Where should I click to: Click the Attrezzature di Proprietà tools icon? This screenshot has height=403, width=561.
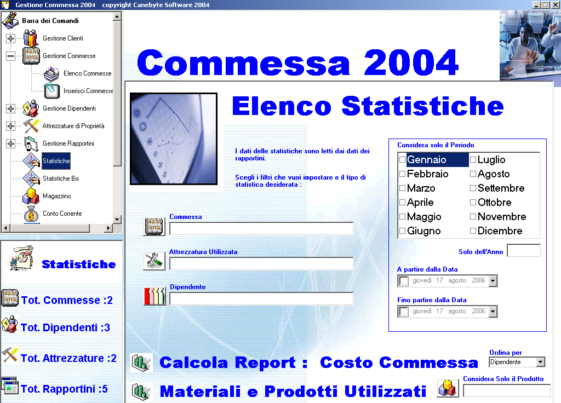tap(31, 126)
